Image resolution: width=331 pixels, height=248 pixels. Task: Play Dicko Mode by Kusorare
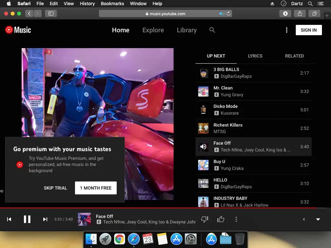pyautogui.click(x=253, y=110)
